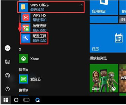Screen dimensions: 126x105
Task: Select the 拼音A section header
Action: (x=23, y=70)
